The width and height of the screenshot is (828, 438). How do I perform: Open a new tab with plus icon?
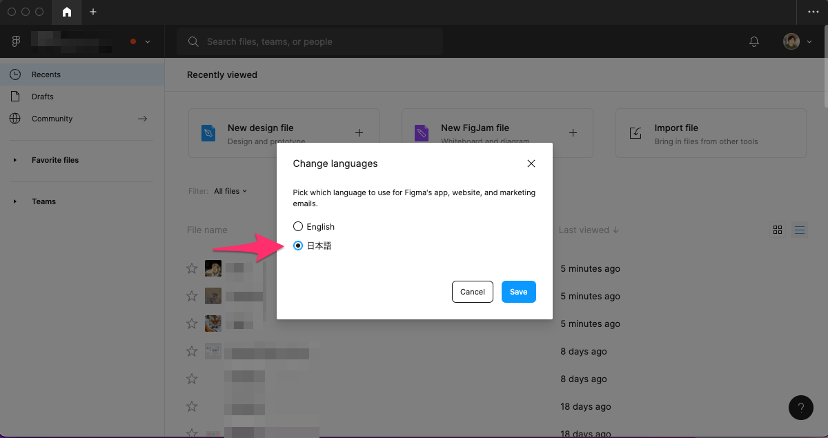pyautogui.click(x=93, y=12)
